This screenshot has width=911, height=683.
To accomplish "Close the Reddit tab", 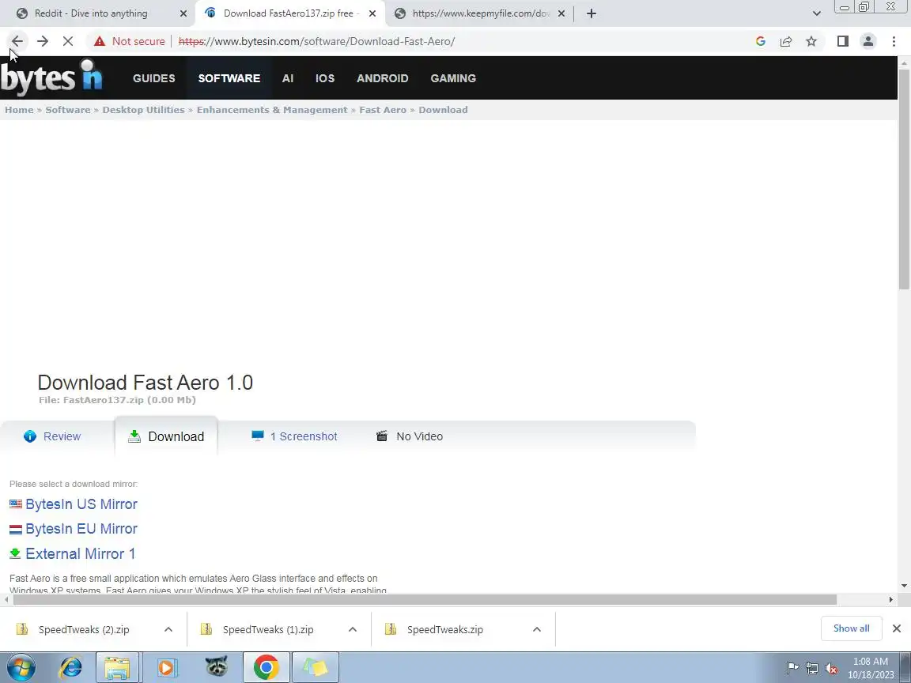I will tap(183, 13).
